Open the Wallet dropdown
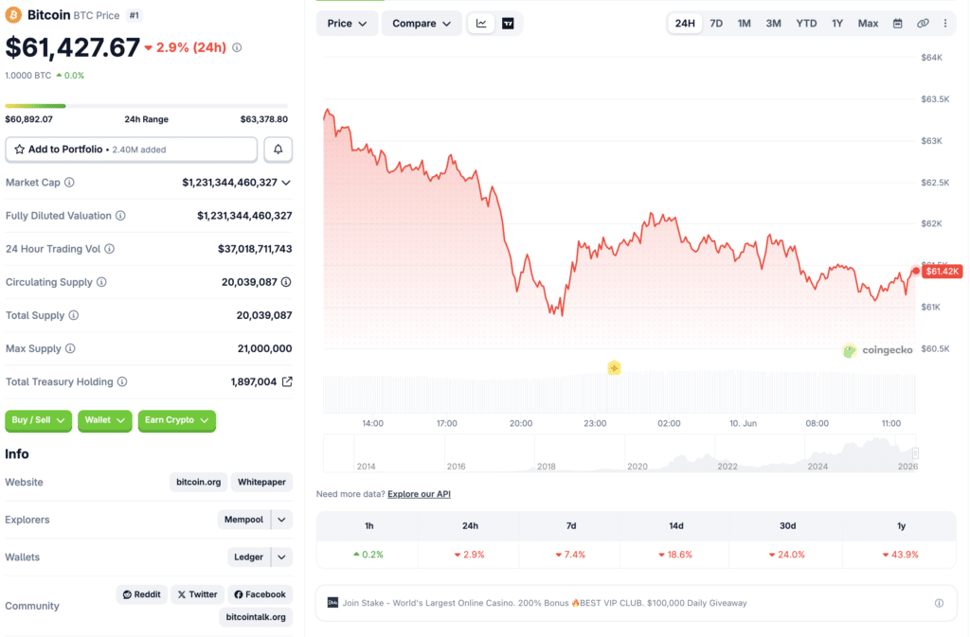Screen dimensions: 970x637 click(x=104, y=421)
